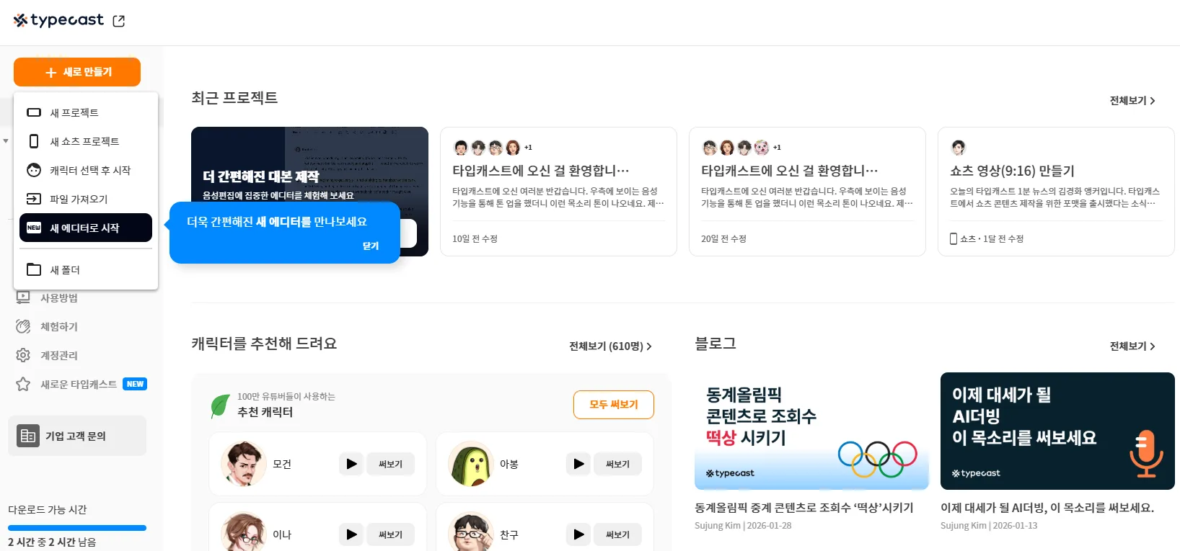Click 모건 character avatar

coord(243,464)
